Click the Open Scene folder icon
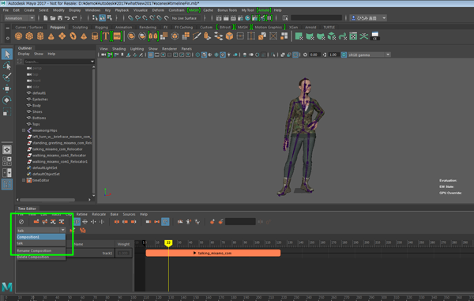This screenshot has height=301, width=474. 53,18
